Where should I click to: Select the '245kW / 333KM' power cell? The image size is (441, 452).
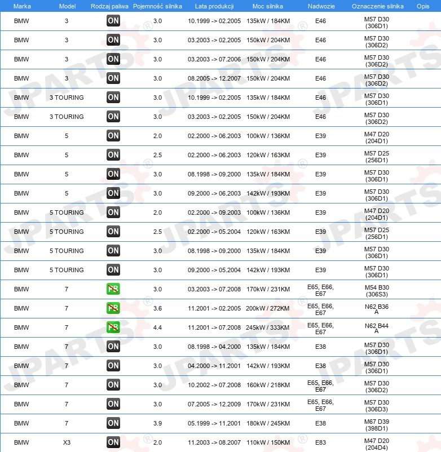(268, 327)
